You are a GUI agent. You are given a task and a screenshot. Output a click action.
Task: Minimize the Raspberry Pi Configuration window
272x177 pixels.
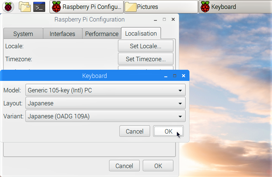tap(155, 19)
